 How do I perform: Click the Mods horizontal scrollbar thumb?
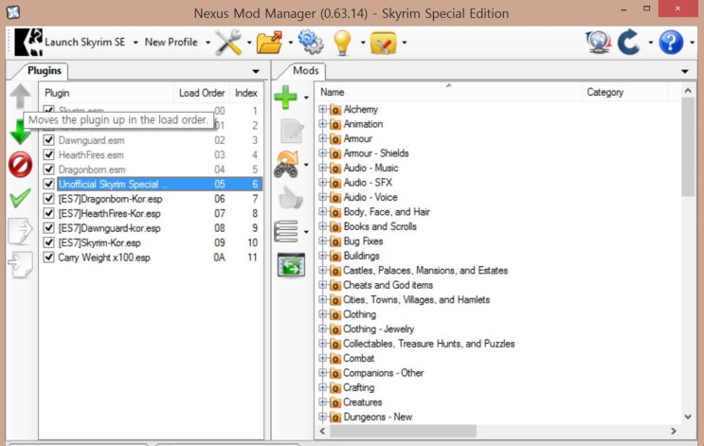point(403,431)
